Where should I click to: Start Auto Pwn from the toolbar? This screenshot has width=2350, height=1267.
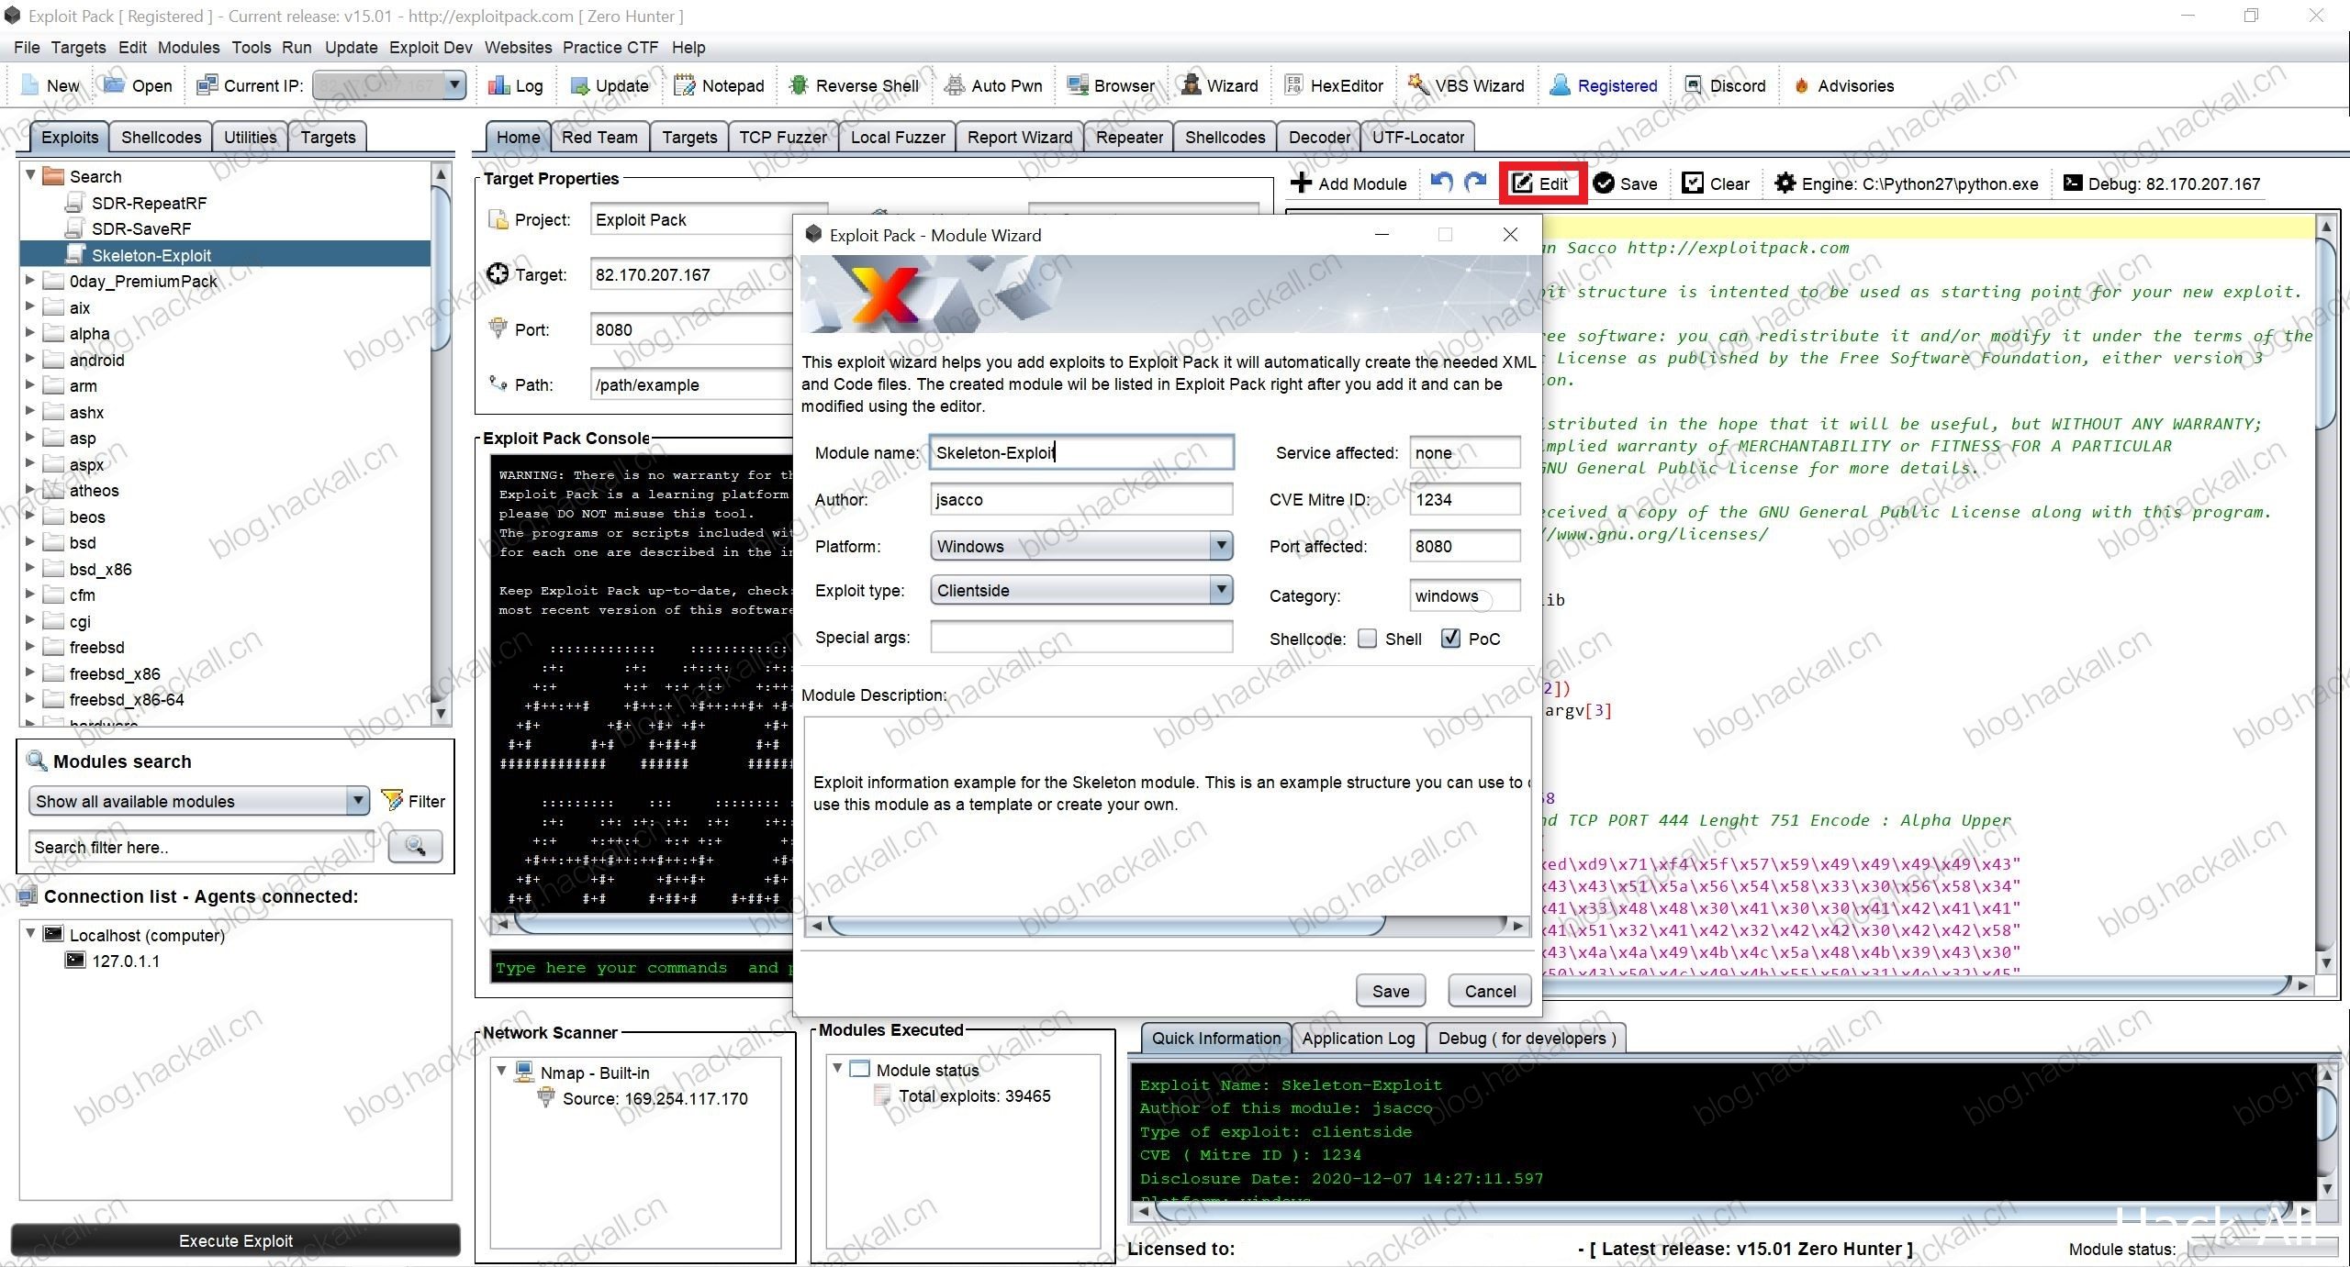(x=993, y=85)
